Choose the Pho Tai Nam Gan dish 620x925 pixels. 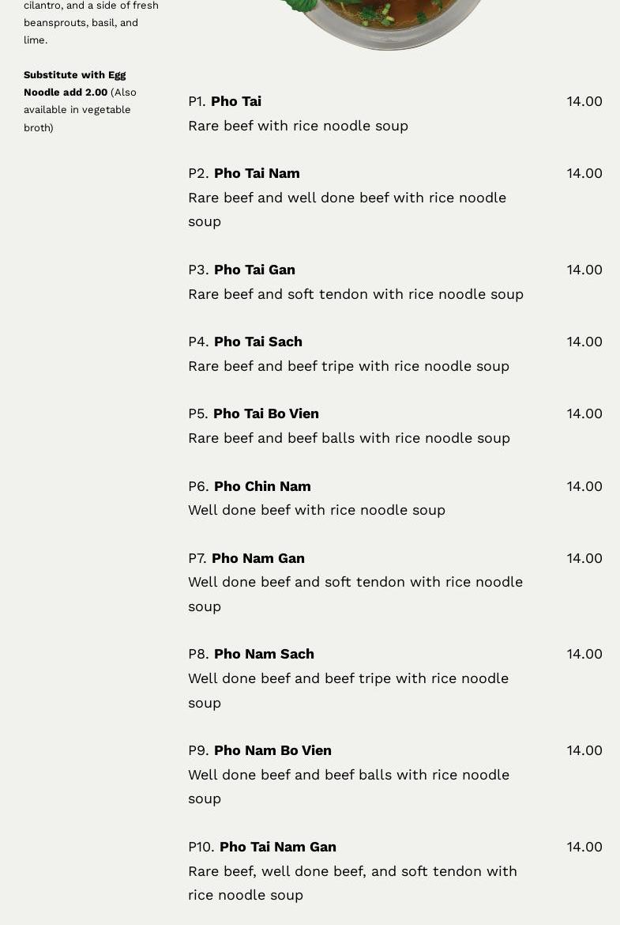tap(277, 847)
